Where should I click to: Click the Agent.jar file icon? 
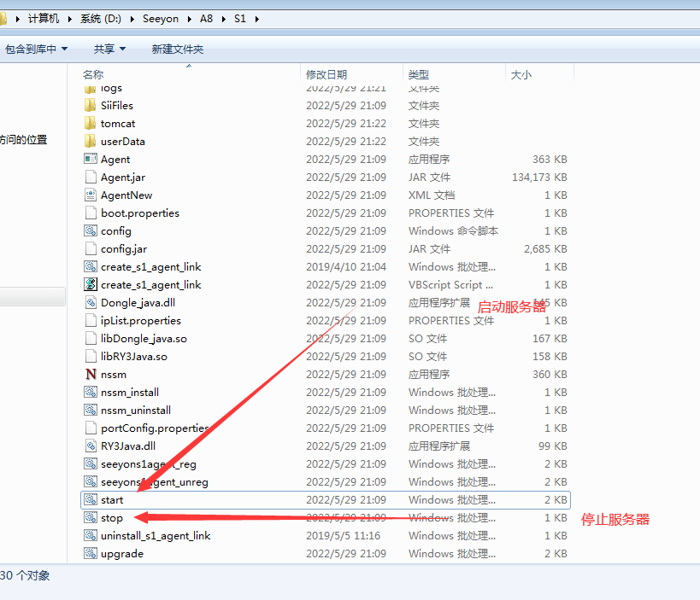(91, 177)
